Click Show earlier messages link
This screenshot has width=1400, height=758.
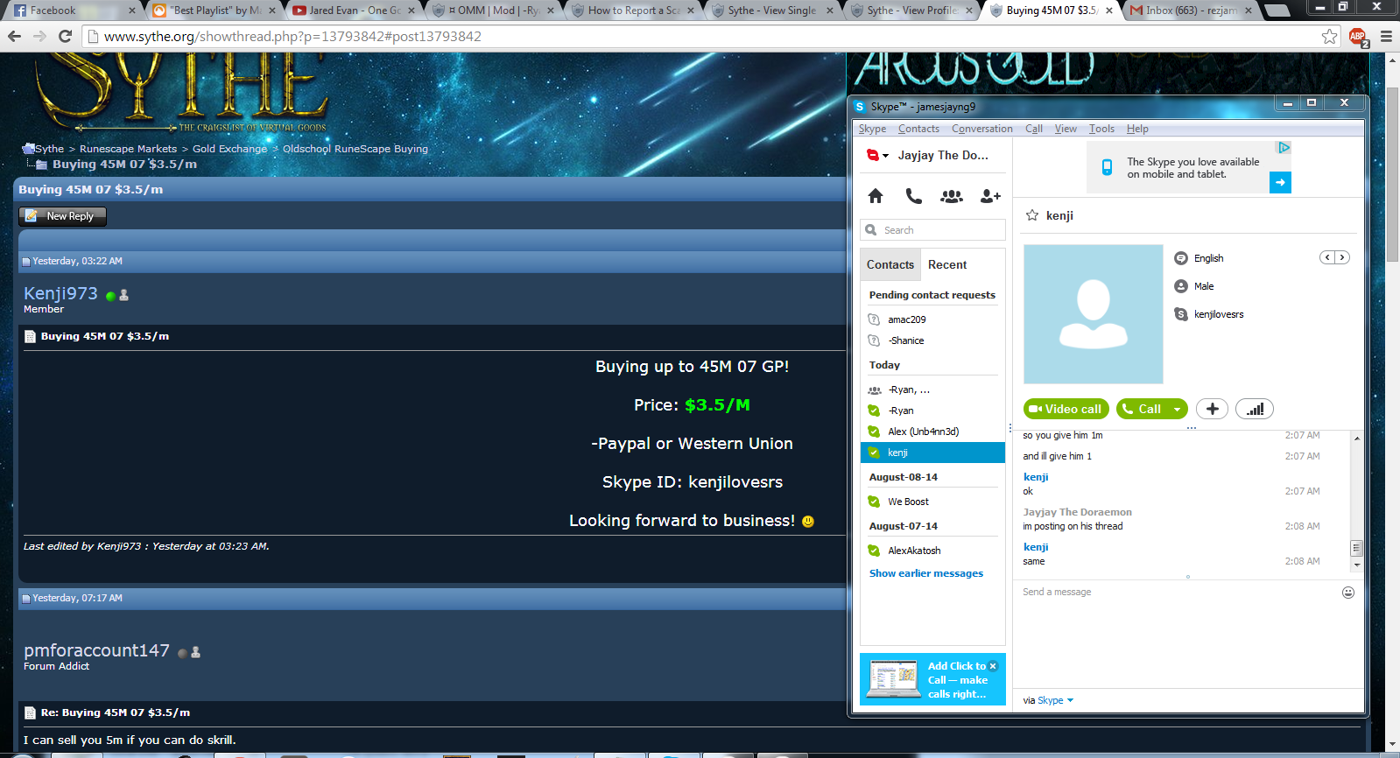(925, 573)
